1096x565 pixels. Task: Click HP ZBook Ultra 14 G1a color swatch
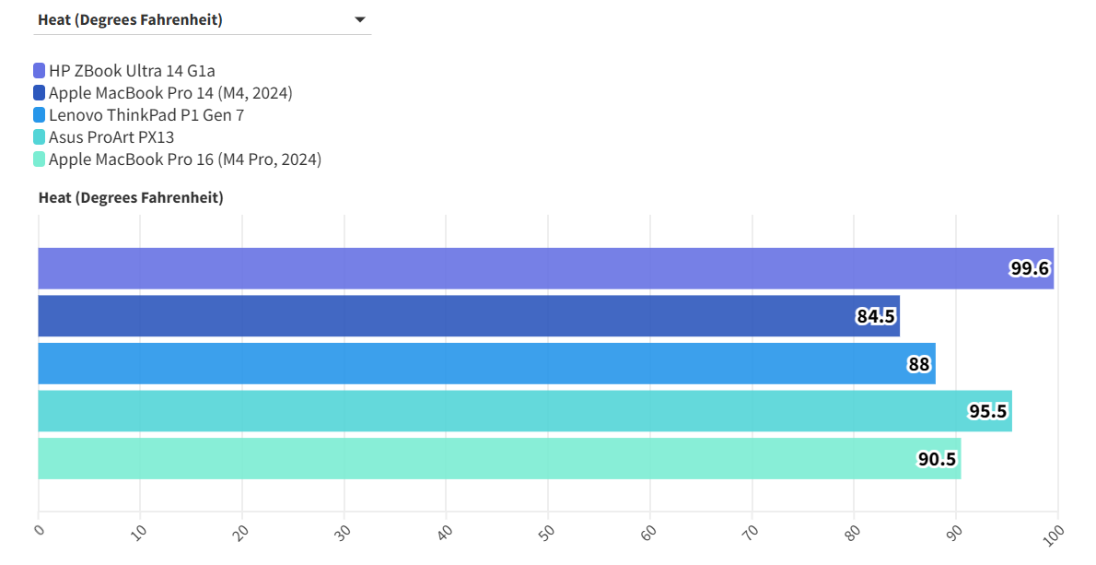pyautogui.click(x=40, y=71)
